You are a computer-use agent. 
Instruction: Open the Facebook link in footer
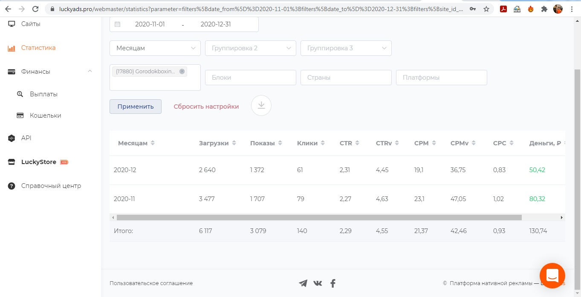coord(333,283)
